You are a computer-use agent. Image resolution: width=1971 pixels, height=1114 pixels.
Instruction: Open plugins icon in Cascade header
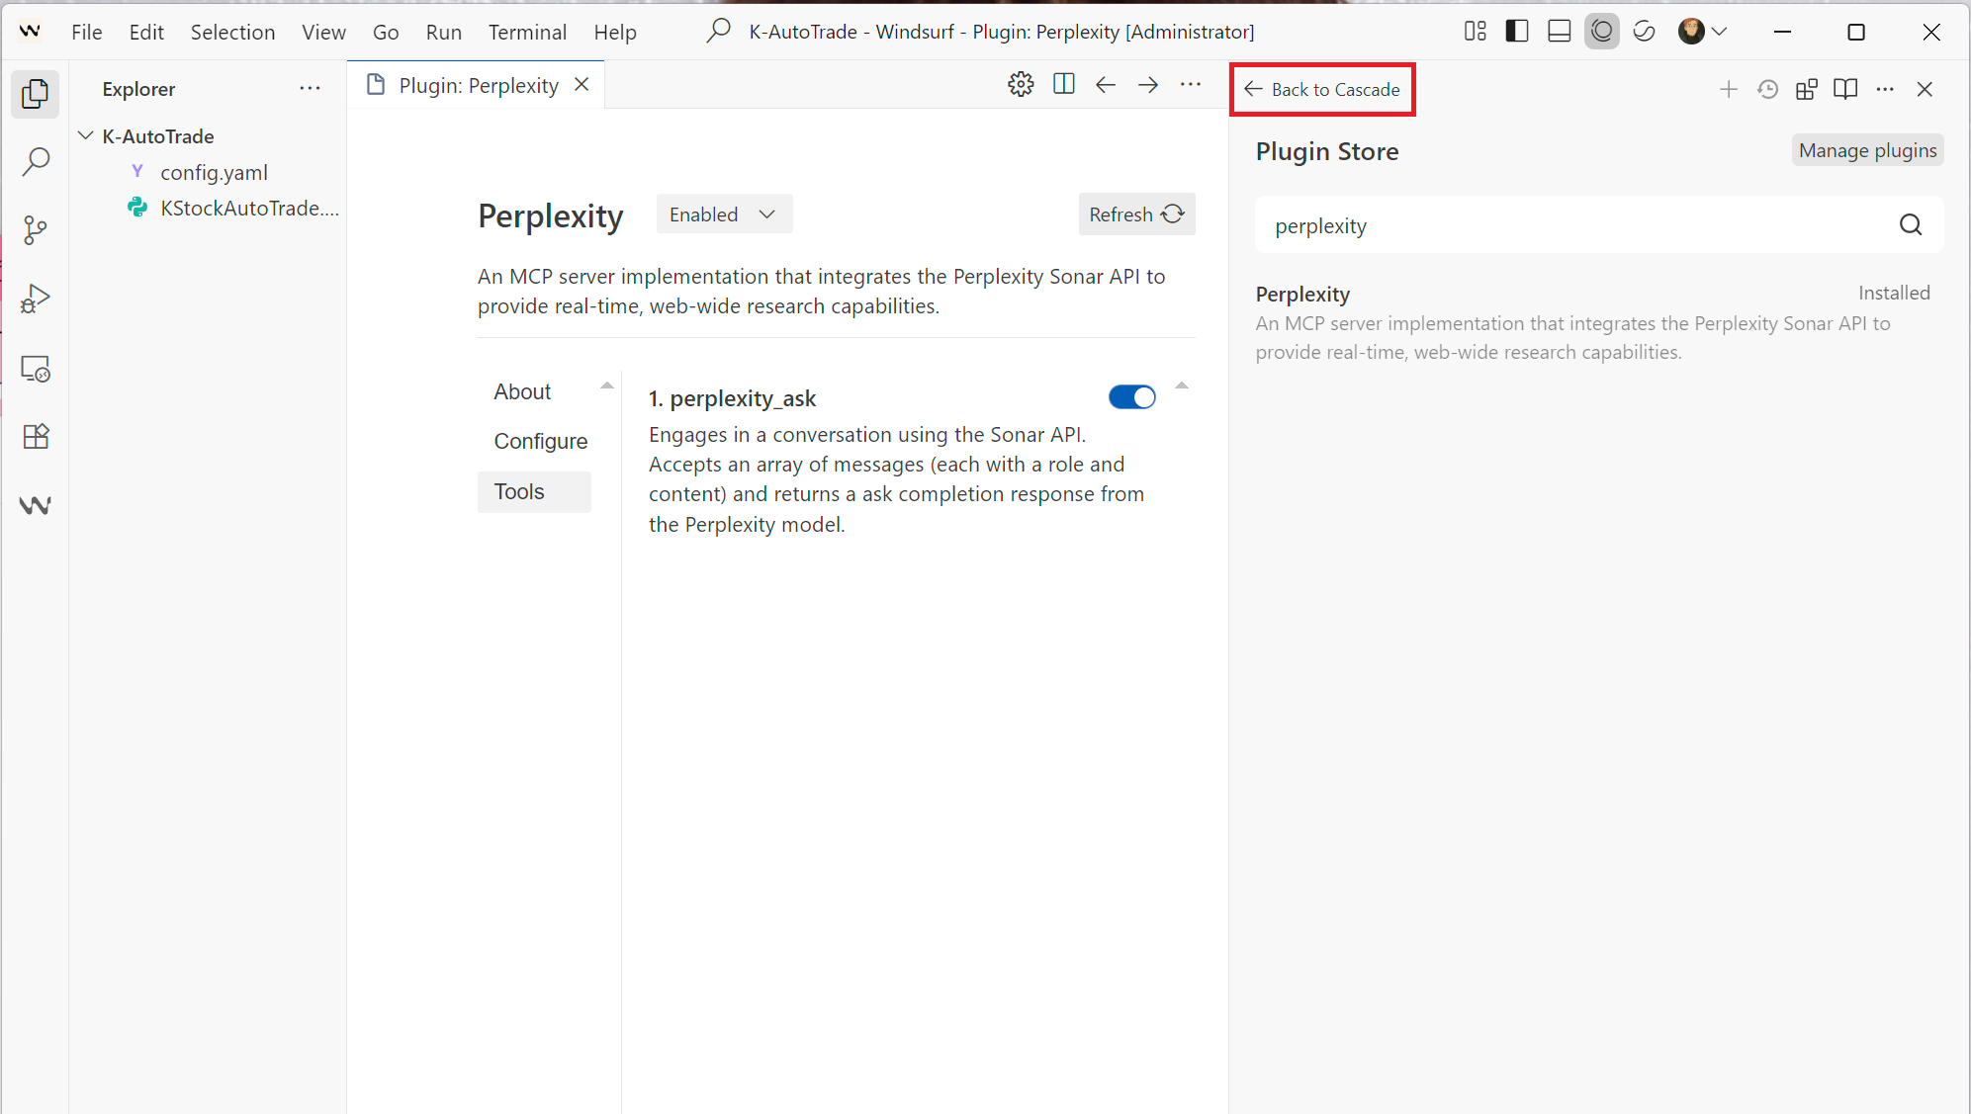point(1807,89)
